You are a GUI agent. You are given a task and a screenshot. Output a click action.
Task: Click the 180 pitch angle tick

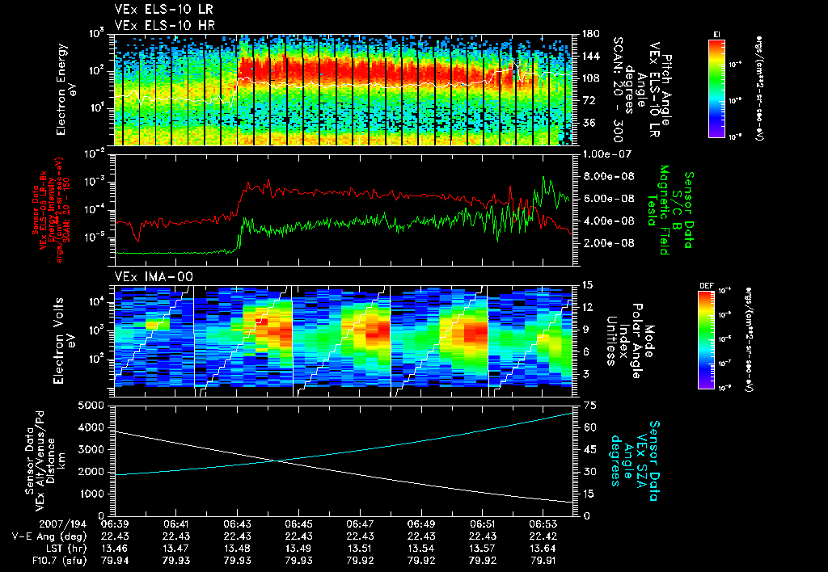(590, 34)
